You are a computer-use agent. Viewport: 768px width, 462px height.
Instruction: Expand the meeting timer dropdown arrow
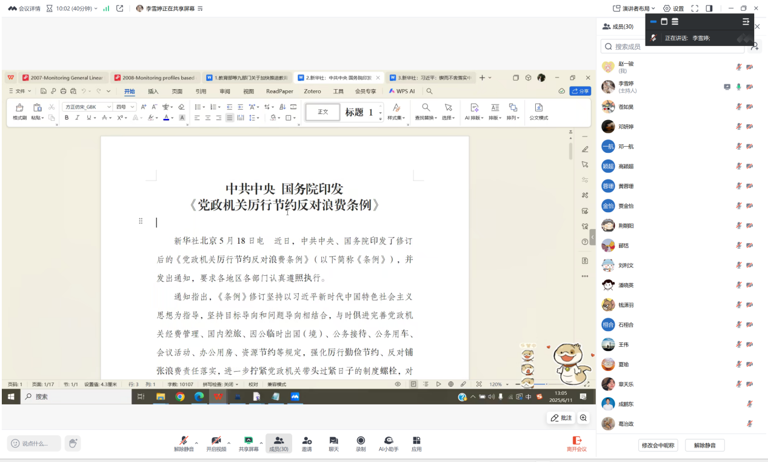tap(96, 8)
